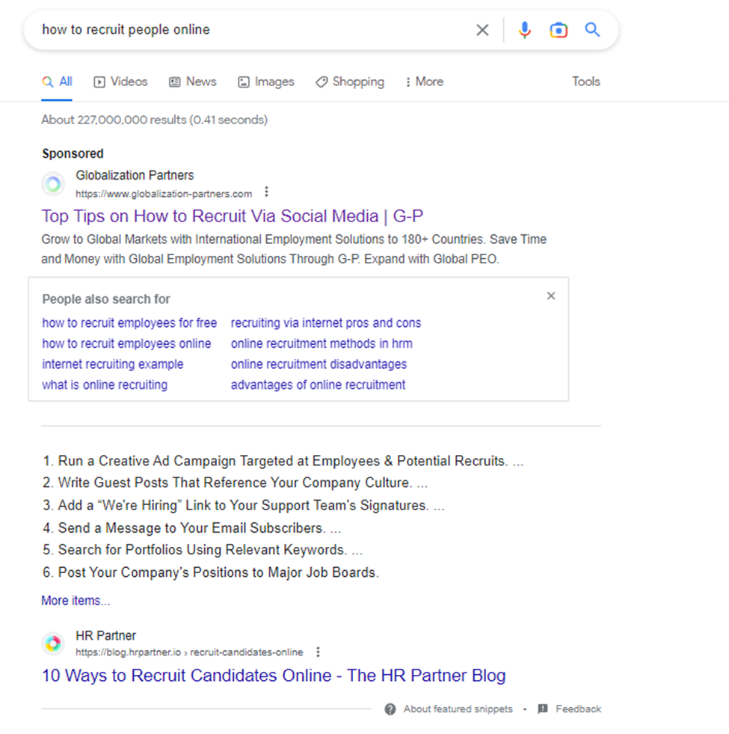This screenshot has width=729, height=734.
Task: Start voice search with microphone icon
Action: 524,30
